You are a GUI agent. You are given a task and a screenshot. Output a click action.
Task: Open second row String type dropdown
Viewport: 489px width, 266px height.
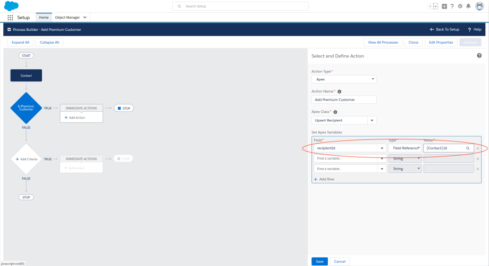click(x=405, y=159)
